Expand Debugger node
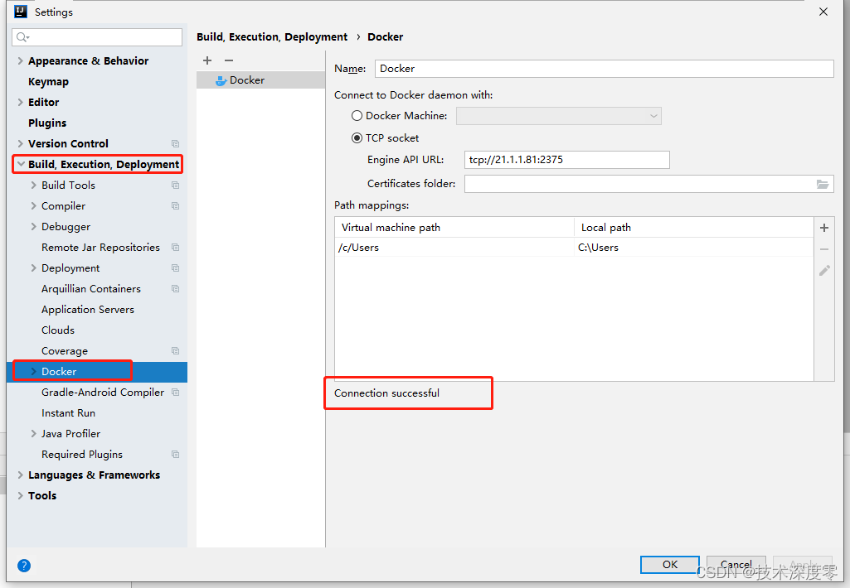 tap(34, 226)
